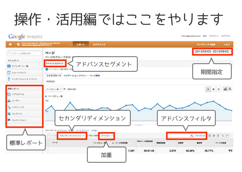Toggle the chart to 日 view
Screen dimensions: 242x172
click(208, 89)
